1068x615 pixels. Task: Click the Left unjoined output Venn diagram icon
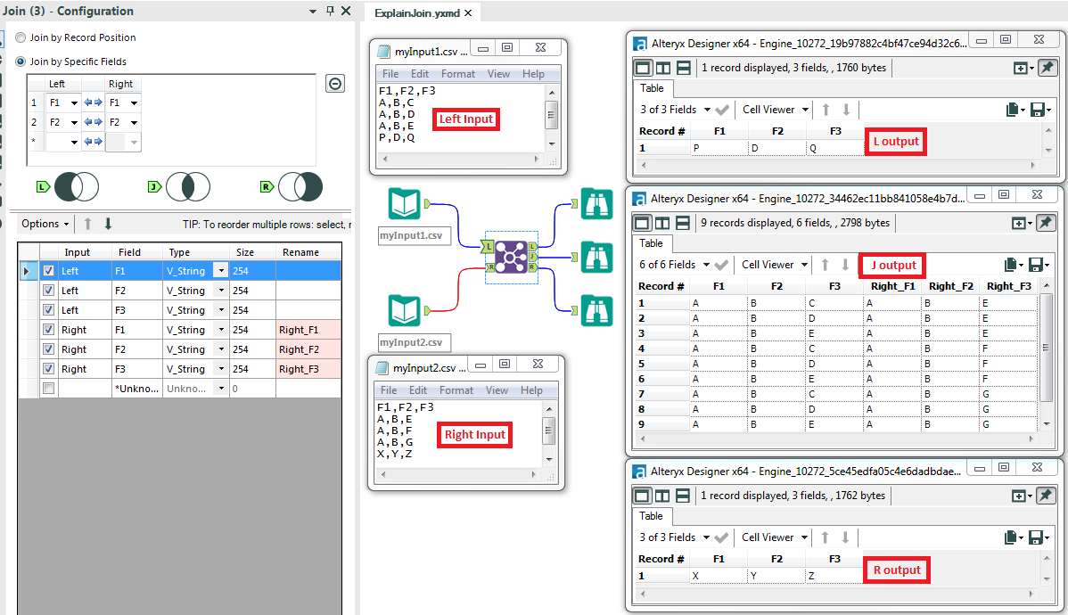[x=76, y=187]
